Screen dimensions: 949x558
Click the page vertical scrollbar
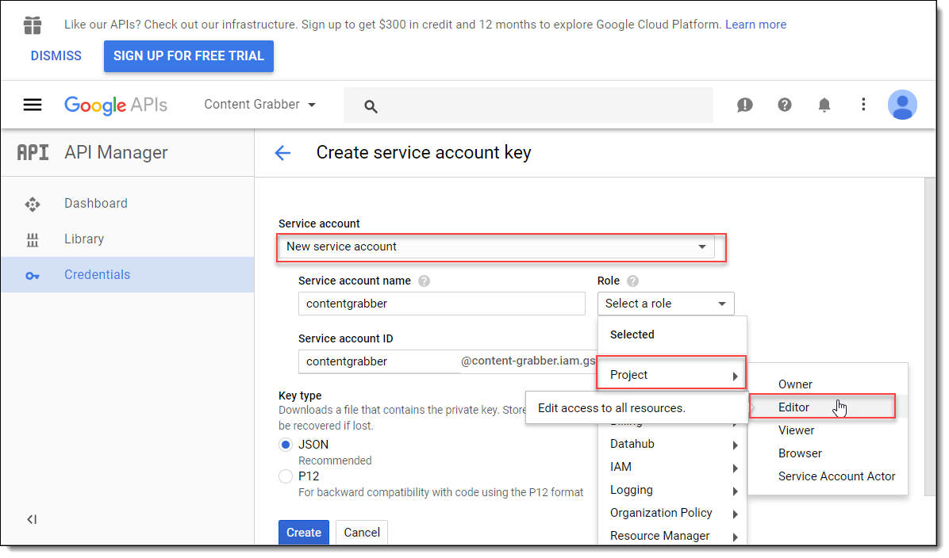[x=930, y=337]
